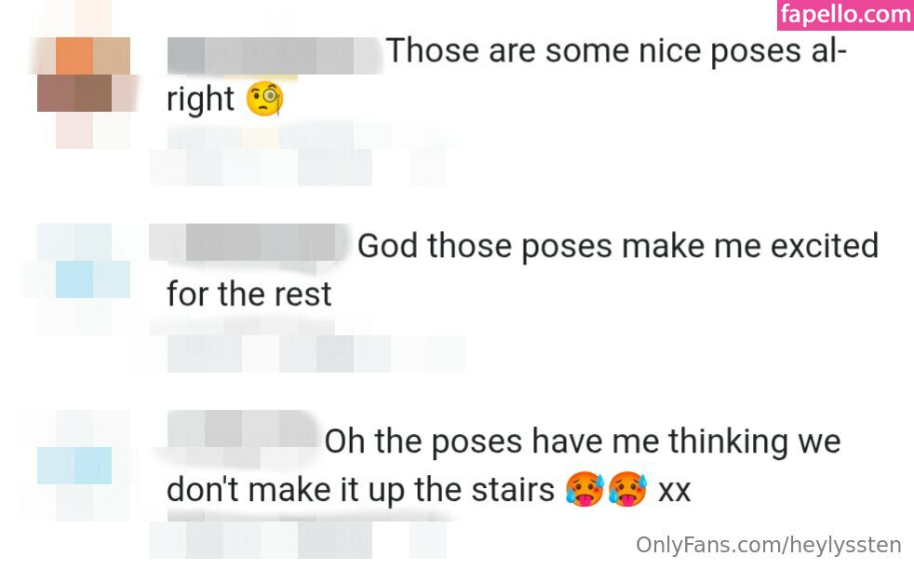Click the "xx" at end of third comment
Image resolution: width=914 pixels, height=570 pixels.
coord(674,491)
